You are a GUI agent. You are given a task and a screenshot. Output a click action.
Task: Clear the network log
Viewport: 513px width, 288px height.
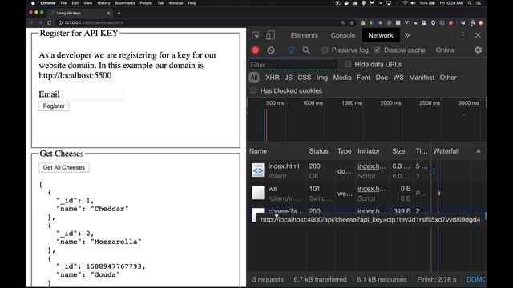[x=271, y=50]
